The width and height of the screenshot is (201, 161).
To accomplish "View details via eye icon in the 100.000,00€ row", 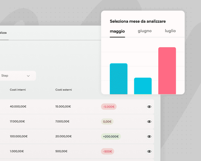I will (149, 137).
